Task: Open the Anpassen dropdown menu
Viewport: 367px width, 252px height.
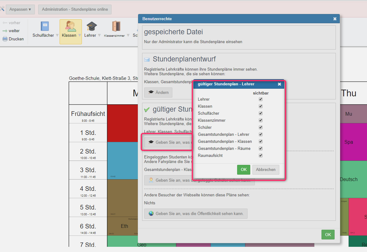Action: [x=20, y=9]
